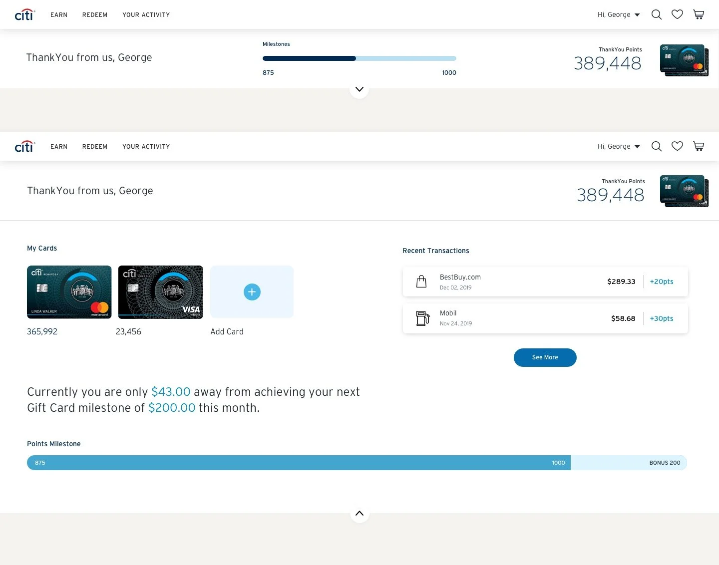The image size is (719, 565).
Task: Open the BestBuy.com transaction row
Action: click(x=545, y=282)
